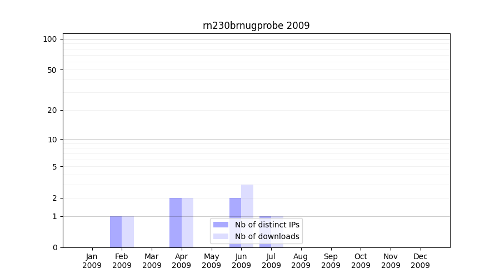This screenshot has height=278, width=500.
Task: Select the Apr 2009 downloads bar
Action: (187, 222)
